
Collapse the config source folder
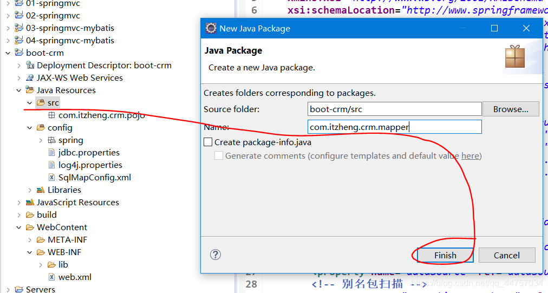30,128
